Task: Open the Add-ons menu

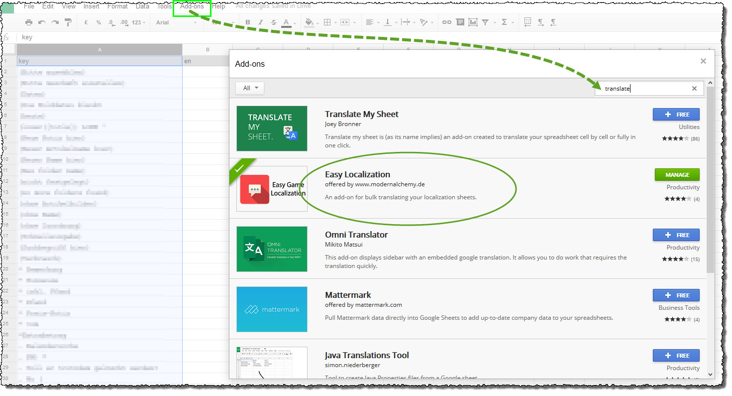Action: pos(192,6)
